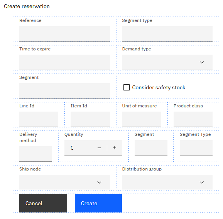Focus the Unit of measure field

[142, 119]
